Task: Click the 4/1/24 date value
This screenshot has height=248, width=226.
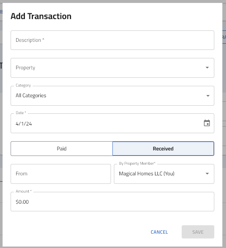Action: click(x=24, y=124)
